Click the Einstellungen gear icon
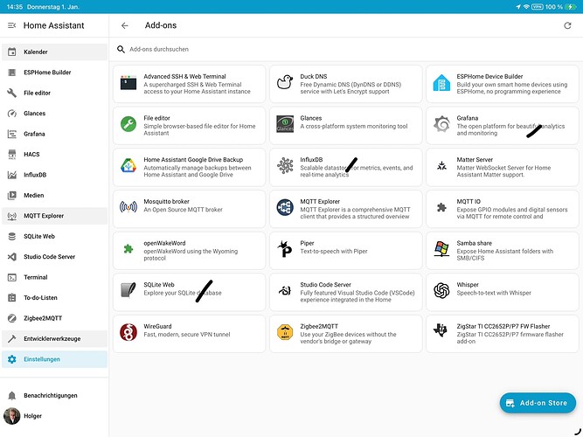This screenshot has width=583, height=437. pos(12,359)
